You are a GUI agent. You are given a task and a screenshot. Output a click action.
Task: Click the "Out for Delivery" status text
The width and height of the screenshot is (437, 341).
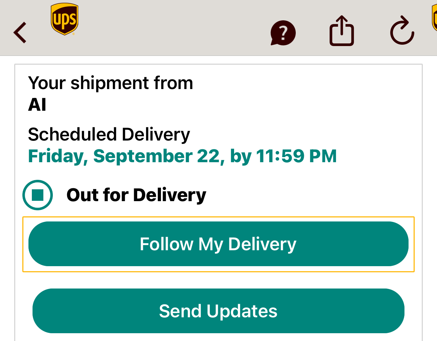pos(136,195)
